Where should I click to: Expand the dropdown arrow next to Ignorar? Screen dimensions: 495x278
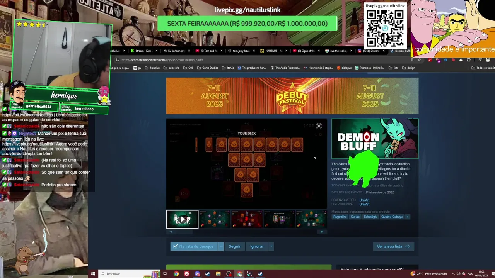tap(271, 246)
